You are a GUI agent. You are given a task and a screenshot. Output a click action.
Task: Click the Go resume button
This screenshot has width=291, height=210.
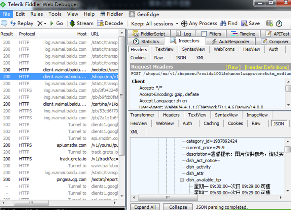[x=57, y=23]
